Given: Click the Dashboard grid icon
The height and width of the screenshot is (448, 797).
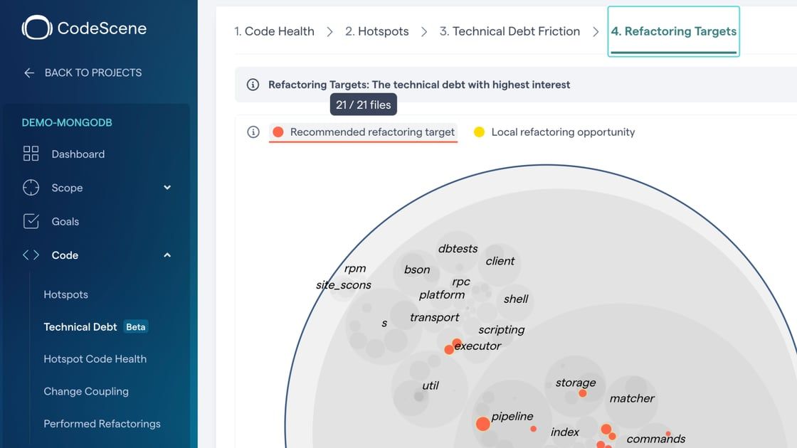Looking at the screenshot, I should click(x=31, y=154).
